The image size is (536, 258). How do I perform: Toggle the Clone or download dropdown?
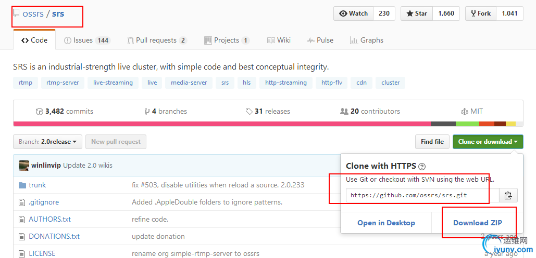coord(488,142)
